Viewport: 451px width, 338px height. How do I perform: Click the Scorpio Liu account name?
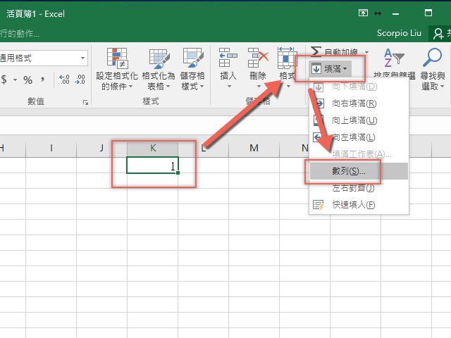[400, 33]
